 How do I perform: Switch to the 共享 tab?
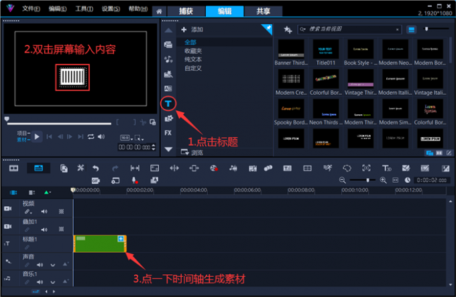(x=263, y=11)
